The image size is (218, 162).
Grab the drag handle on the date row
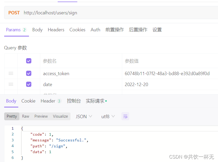11,84
